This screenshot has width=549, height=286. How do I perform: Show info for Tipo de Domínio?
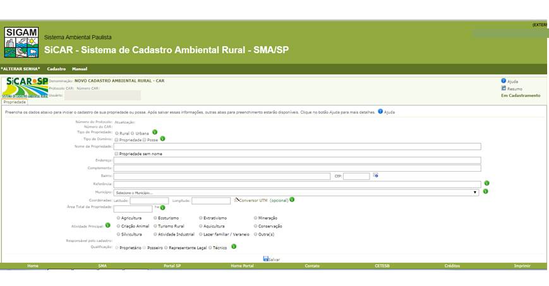point(162,139)
